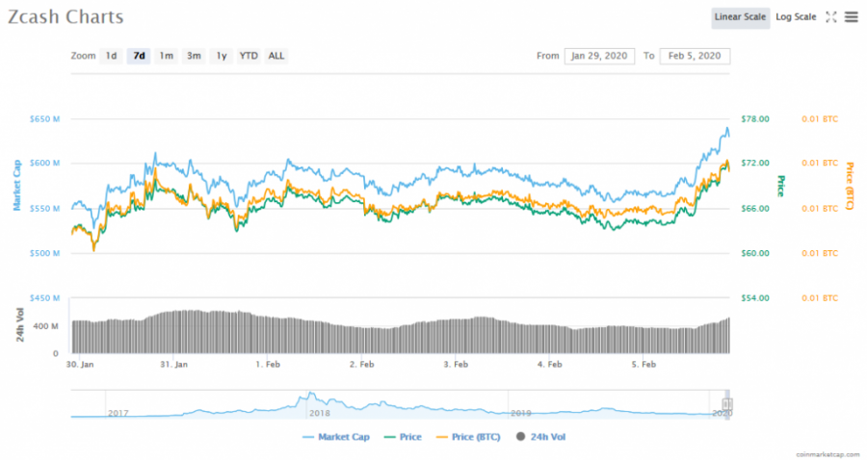867x460 pixels.
Task: Click the 400 M volume axis label
Action: click(45, 326)
